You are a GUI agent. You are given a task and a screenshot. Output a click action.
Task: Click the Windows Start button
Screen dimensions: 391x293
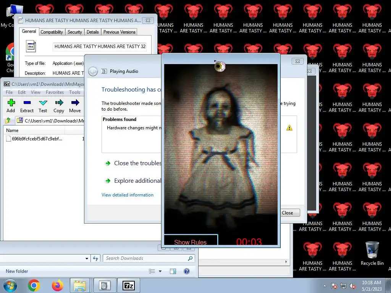point(10,285)
